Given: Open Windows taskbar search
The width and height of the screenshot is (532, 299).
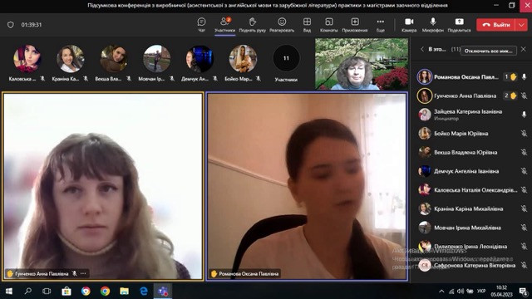Looking at the screenshot, I should 28,292.
